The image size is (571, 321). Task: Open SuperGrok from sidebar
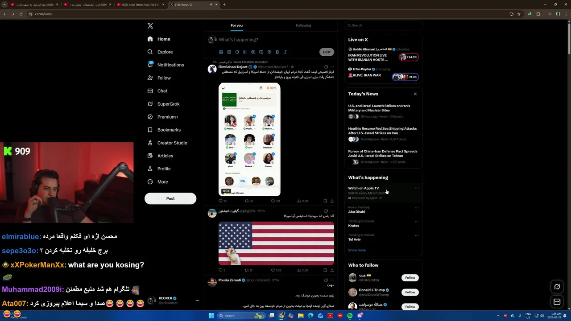[163, 104]
